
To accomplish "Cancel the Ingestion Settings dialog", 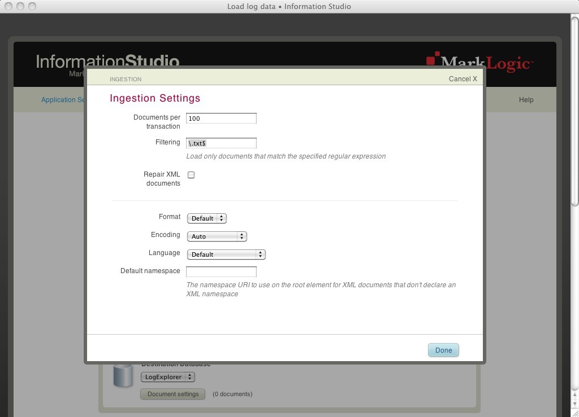I will pyautogui.click(x=463, y=79).
